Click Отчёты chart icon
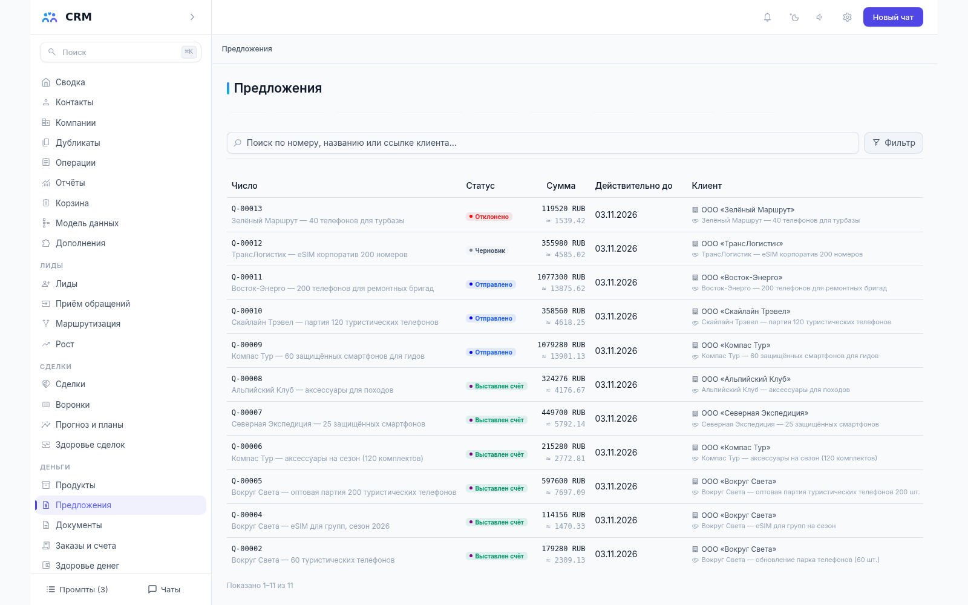 (x=46, y=183)
